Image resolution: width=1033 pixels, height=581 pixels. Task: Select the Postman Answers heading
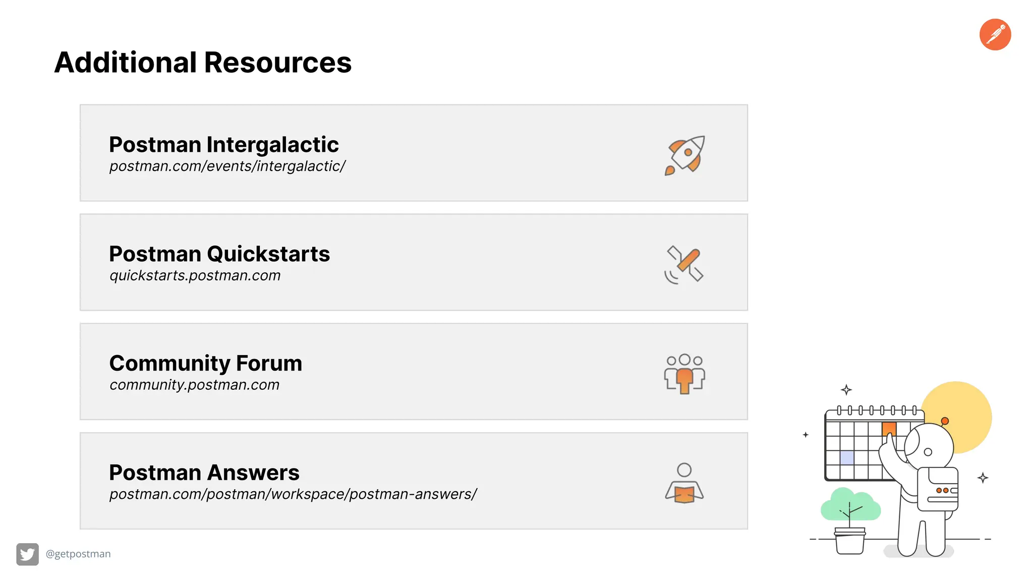pos(204,473)
